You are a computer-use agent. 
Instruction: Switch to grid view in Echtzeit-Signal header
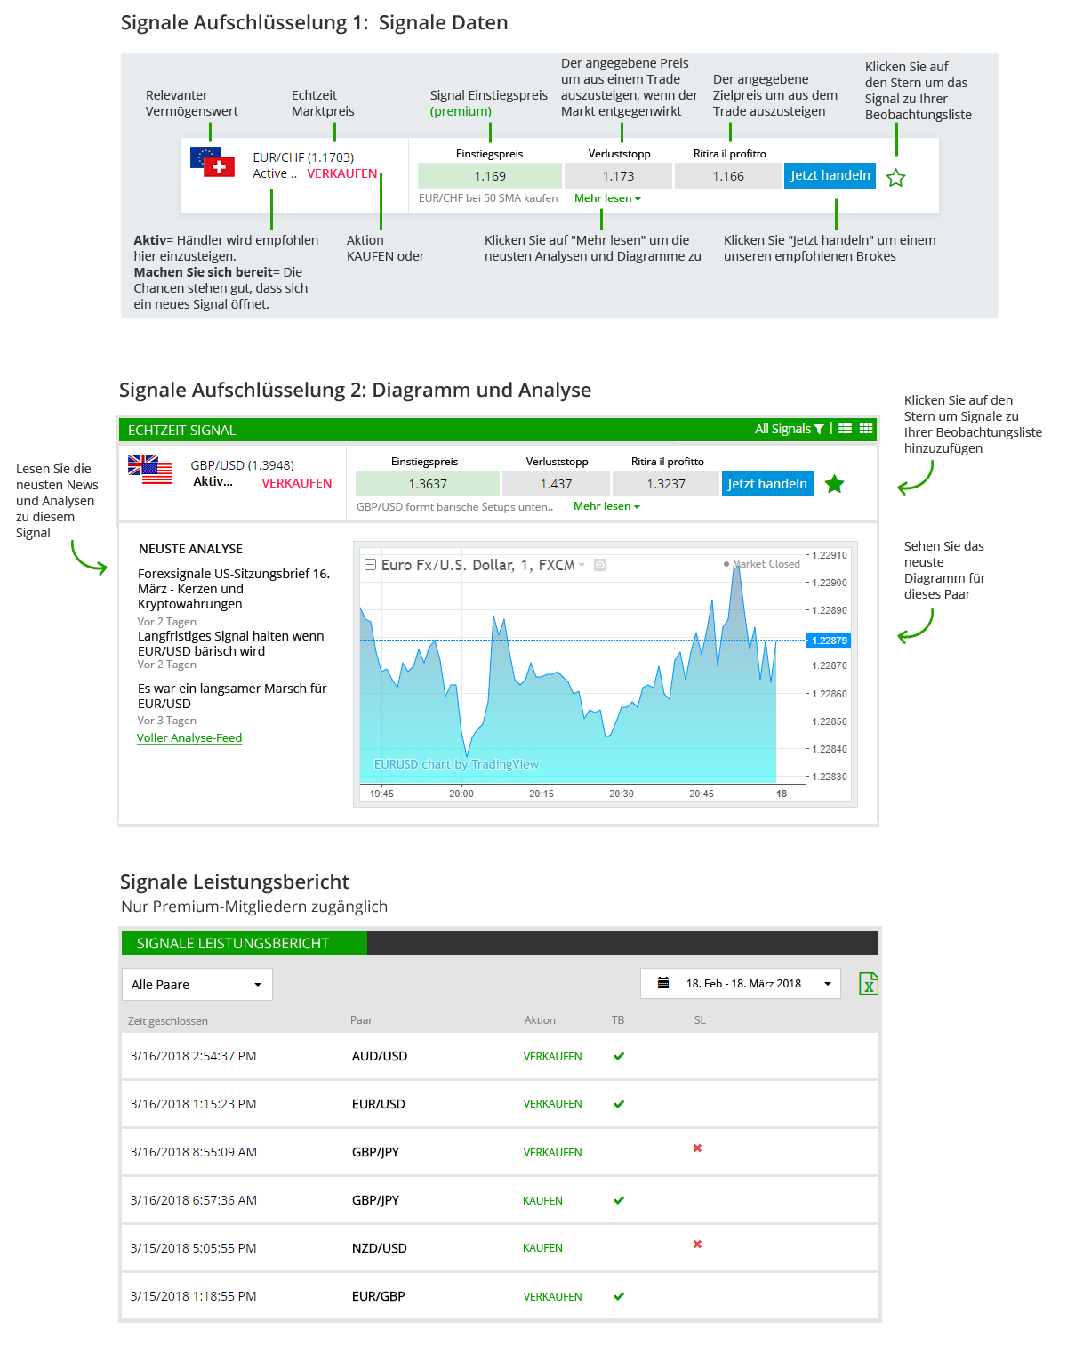[866, 429]
